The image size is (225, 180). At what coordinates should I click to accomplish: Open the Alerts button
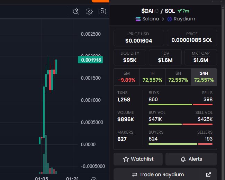click(x=191, y=159)
